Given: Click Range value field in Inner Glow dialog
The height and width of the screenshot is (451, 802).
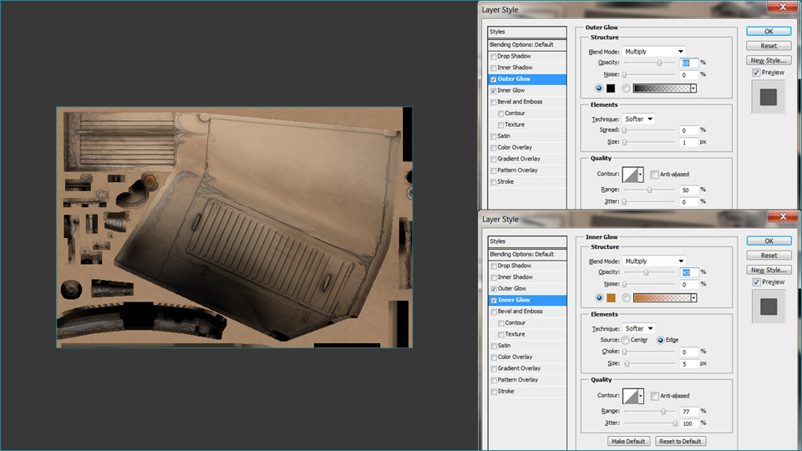Looking at the screenshot, I should pos(689,412).
